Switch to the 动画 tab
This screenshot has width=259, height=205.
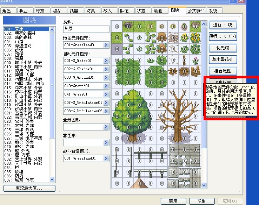tap(160, 11)
